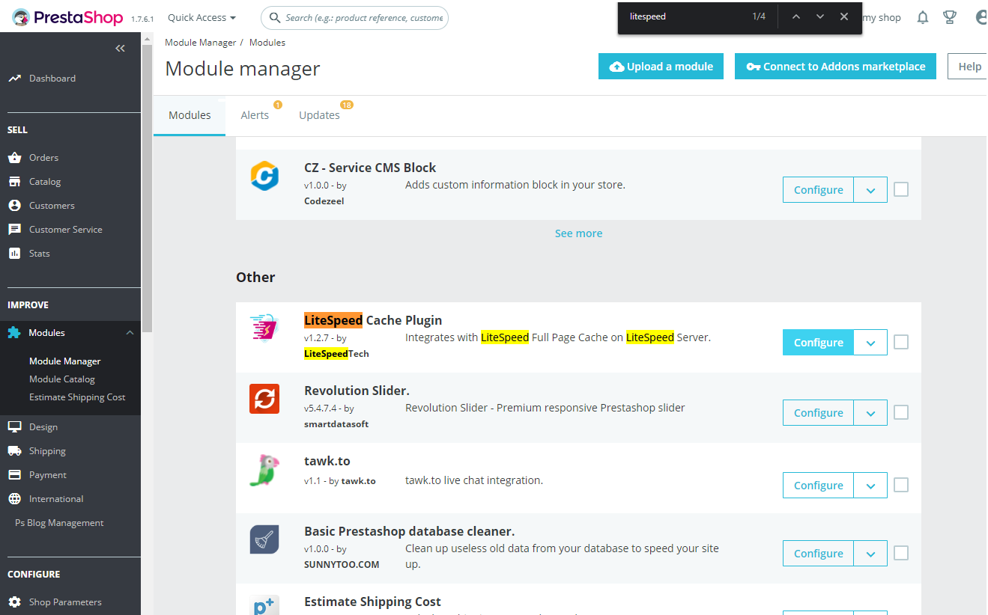
Task: Switch to the Modules tab
Action: point(190,115)
